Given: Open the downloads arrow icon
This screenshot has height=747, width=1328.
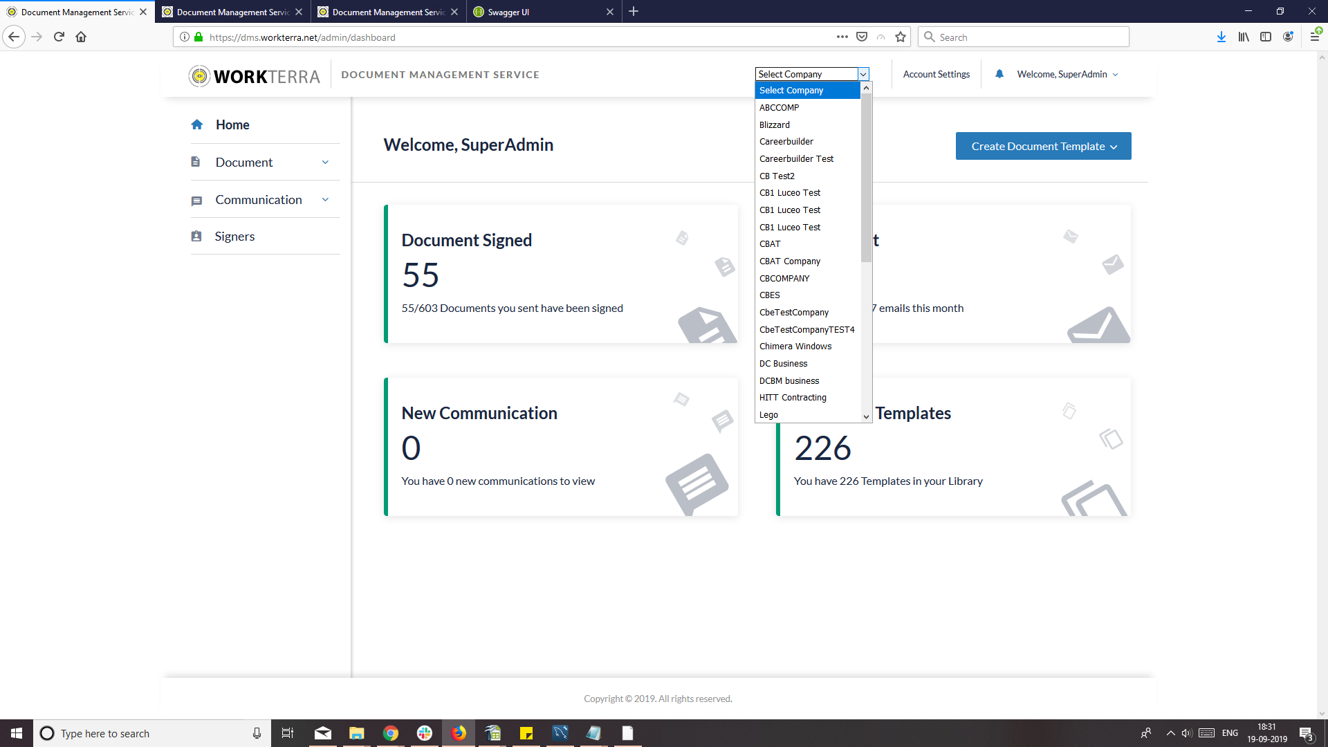Looking at the screenshot, I should pyautogui.click(x=1221, y=37).
